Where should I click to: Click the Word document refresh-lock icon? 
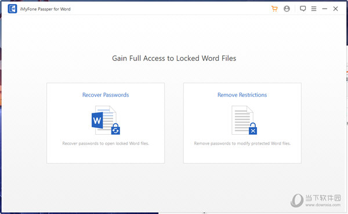[x=106, y=120]
